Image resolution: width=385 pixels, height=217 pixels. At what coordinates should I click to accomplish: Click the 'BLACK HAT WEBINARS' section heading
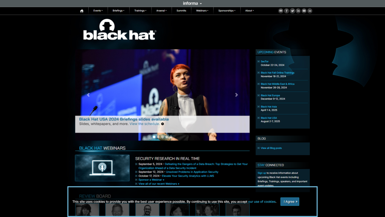tap(102, 148)
